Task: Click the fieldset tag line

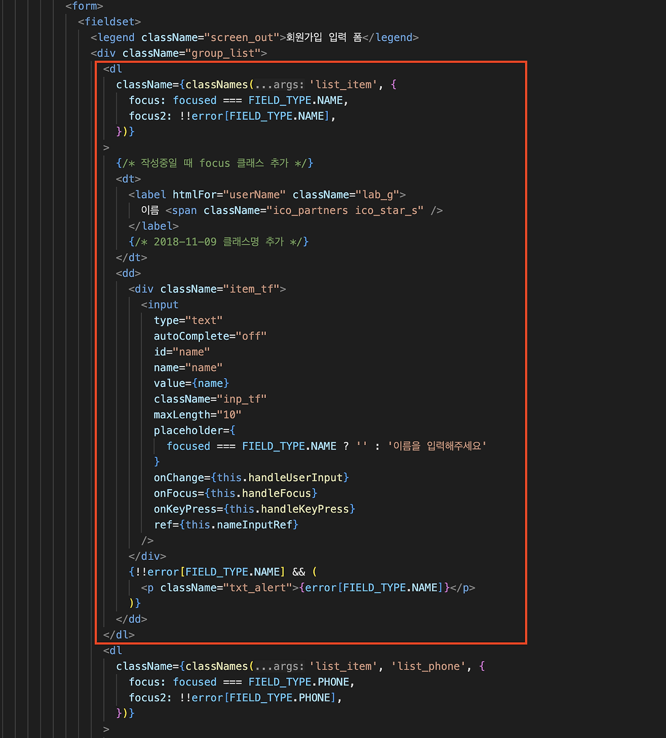Action: [x=109, y=22]
